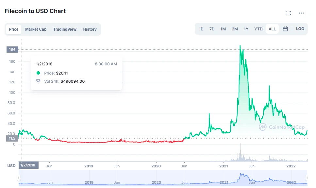Choose the 1M range button

223,29
